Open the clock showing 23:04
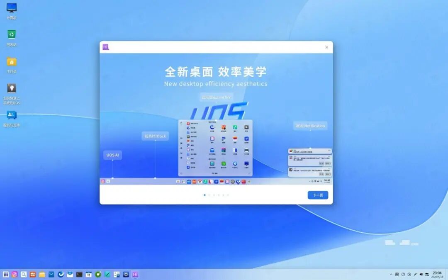The width and height of the screenshot is (448, 280). (437, 274)
